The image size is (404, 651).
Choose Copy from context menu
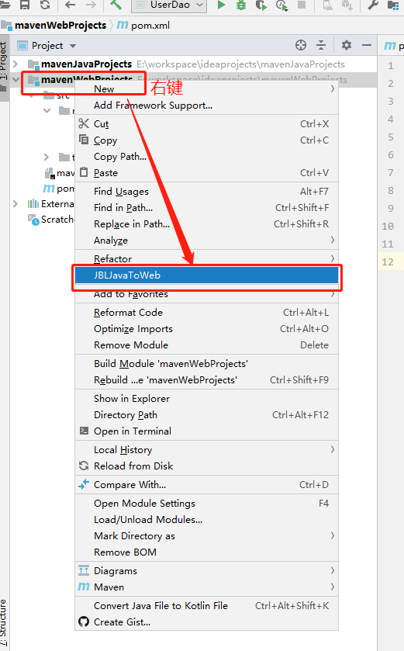tap(206, 140)
